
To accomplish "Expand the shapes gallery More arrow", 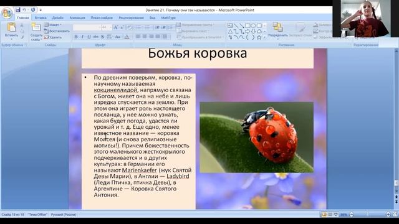I will tap(264, 37).
